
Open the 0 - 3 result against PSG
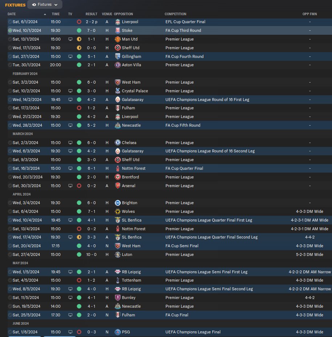click(91, 332)
